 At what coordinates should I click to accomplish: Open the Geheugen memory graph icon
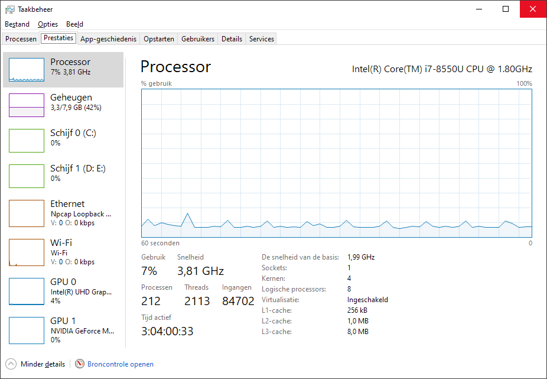[x=27, y=105]
